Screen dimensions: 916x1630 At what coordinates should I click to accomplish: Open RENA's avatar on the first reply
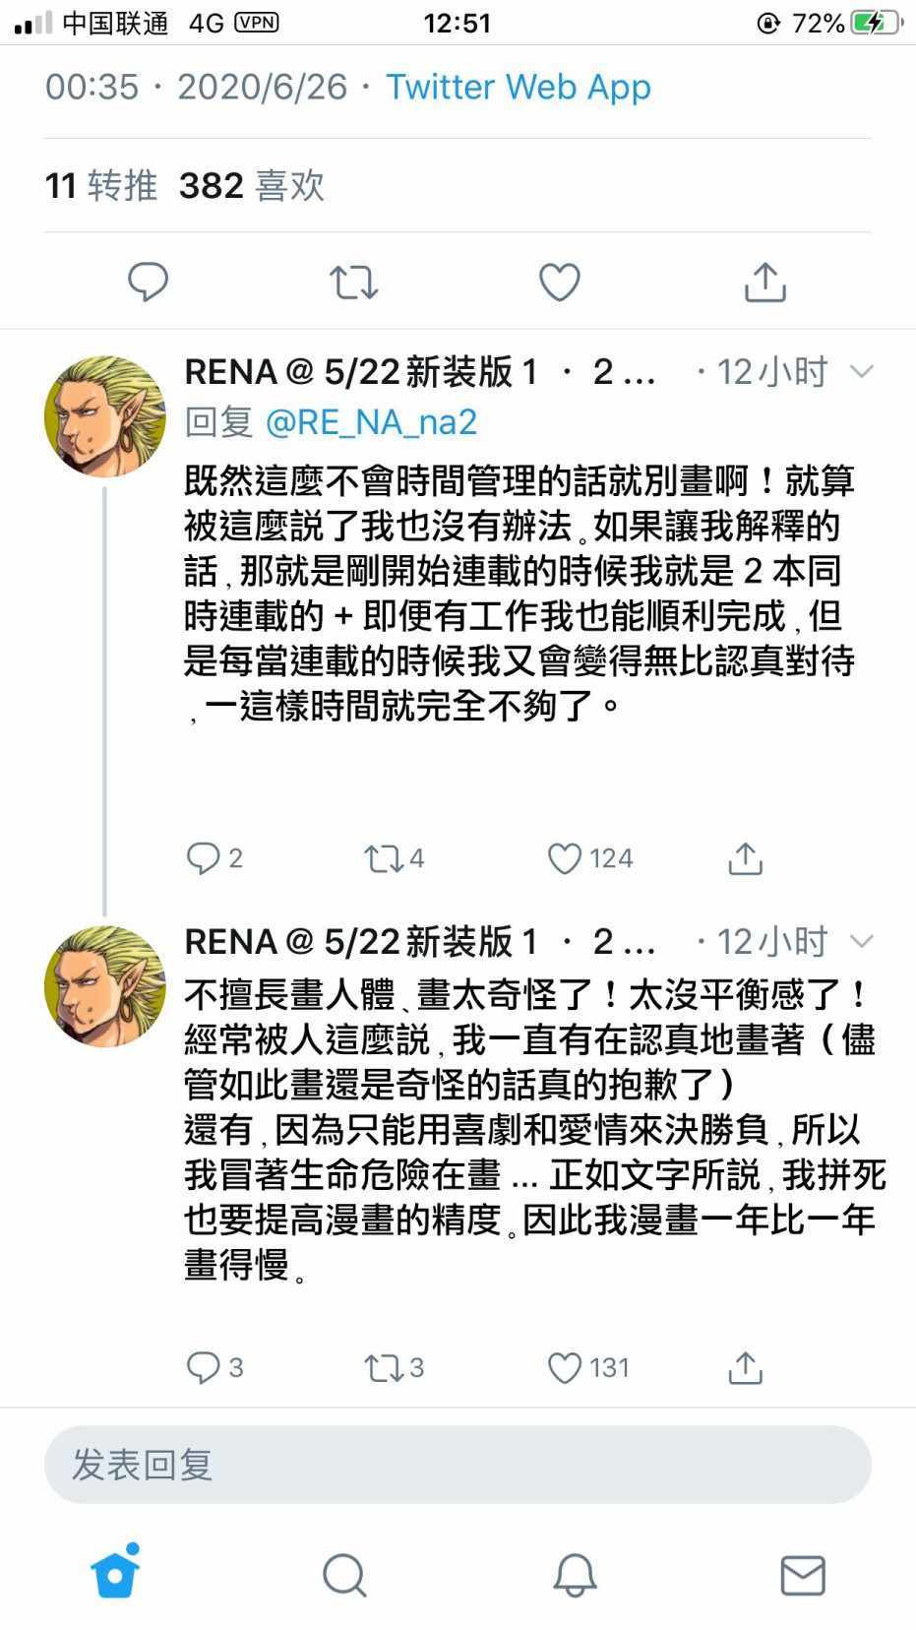click(104, 416)
